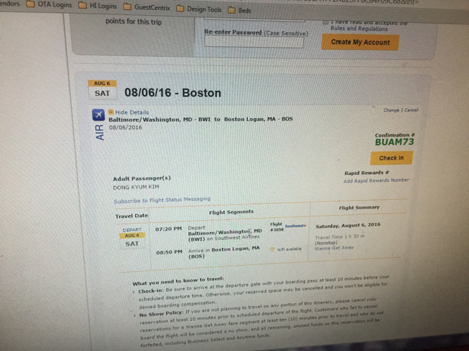
Task: Click the WiFi available icon
Action: pos(272,249)
